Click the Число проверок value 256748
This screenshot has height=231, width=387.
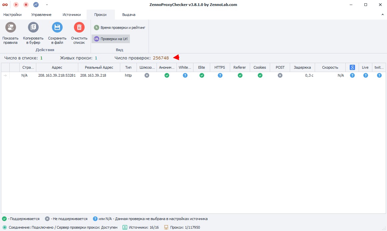click(x=161, y=58)
